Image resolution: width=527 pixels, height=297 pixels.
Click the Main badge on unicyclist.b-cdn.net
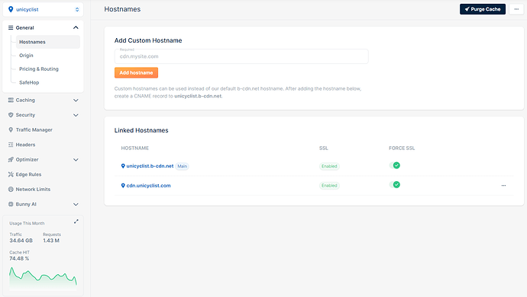coord(183,166)
